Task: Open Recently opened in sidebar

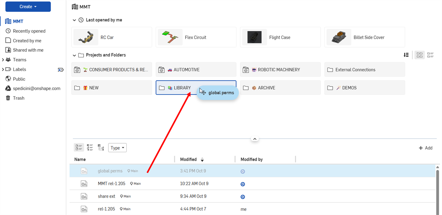Action: (29, 31)
